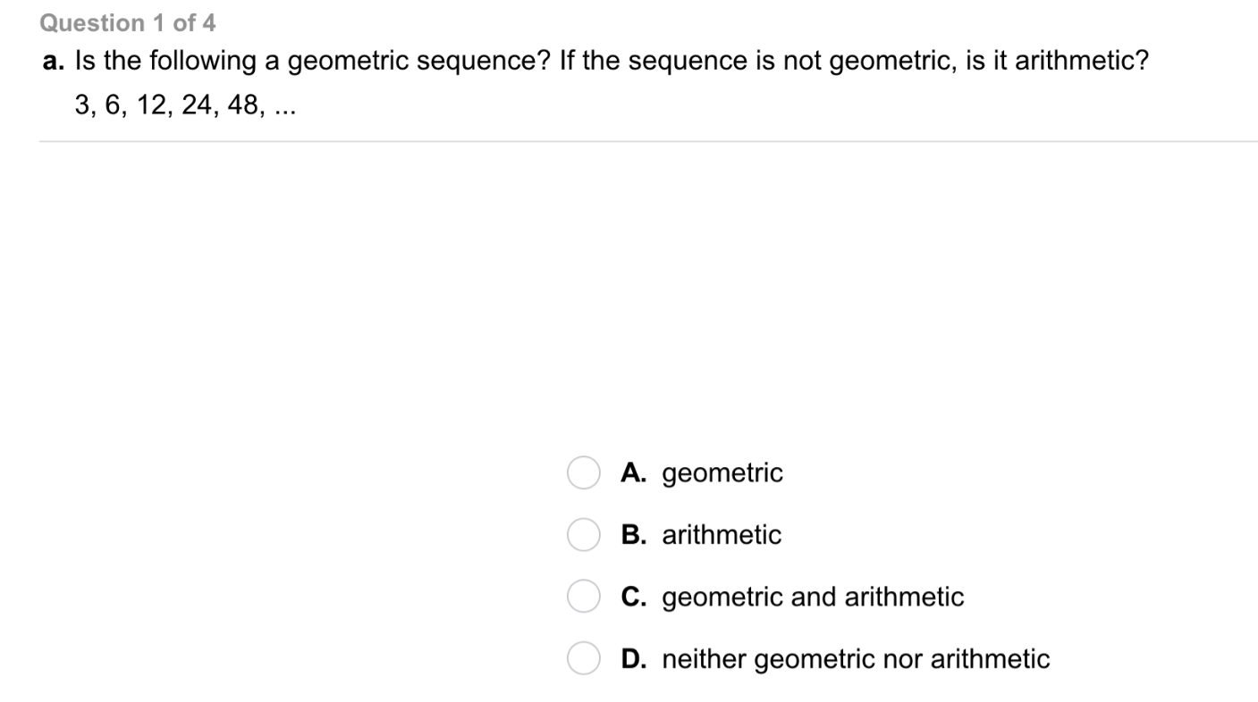Screen dimensions: 1258x702
Task: Select the radio button for option A
Action: click(583, 473)
